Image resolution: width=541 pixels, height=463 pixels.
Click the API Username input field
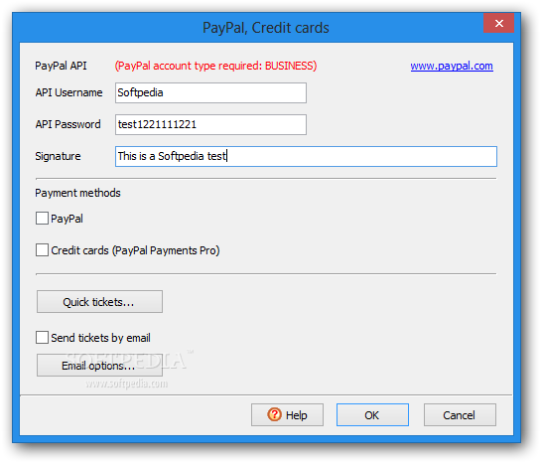(210, 92)
